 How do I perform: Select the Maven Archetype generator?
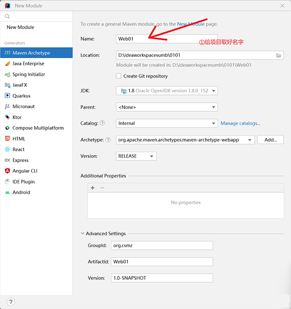tap(31, 53)
